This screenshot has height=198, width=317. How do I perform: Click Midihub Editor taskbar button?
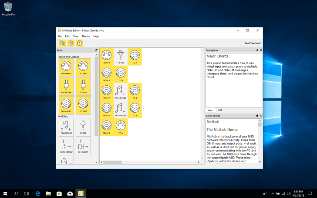tap(81, 194)
